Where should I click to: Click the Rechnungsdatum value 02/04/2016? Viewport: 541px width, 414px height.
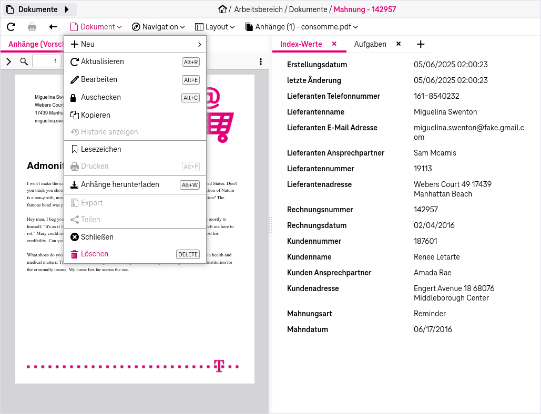tap(434, 225)
